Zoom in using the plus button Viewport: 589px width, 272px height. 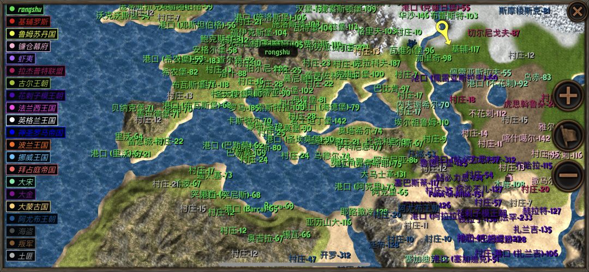coord(568,96)
